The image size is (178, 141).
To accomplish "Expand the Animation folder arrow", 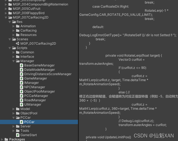I will (x=14, y=26).
